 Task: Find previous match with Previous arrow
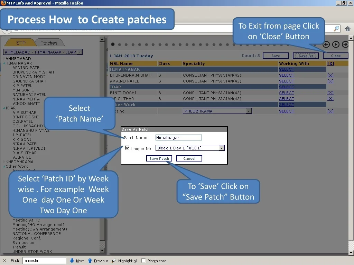click(98, 261)
